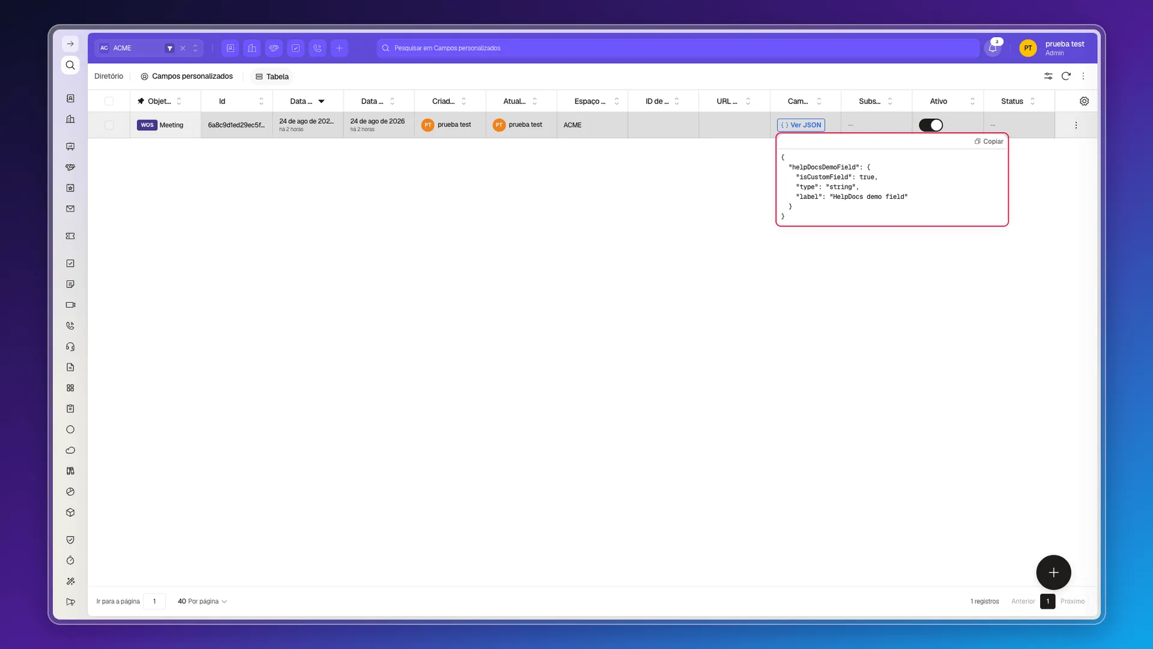Open the view filter settings sliders icon
The height and width of the screenshot is (649, 1153).
click(1048, 76)
